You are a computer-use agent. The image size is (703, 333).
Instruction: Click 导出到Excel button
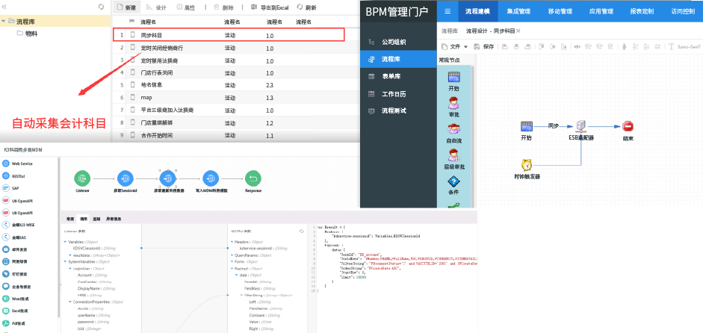[269, 7]
